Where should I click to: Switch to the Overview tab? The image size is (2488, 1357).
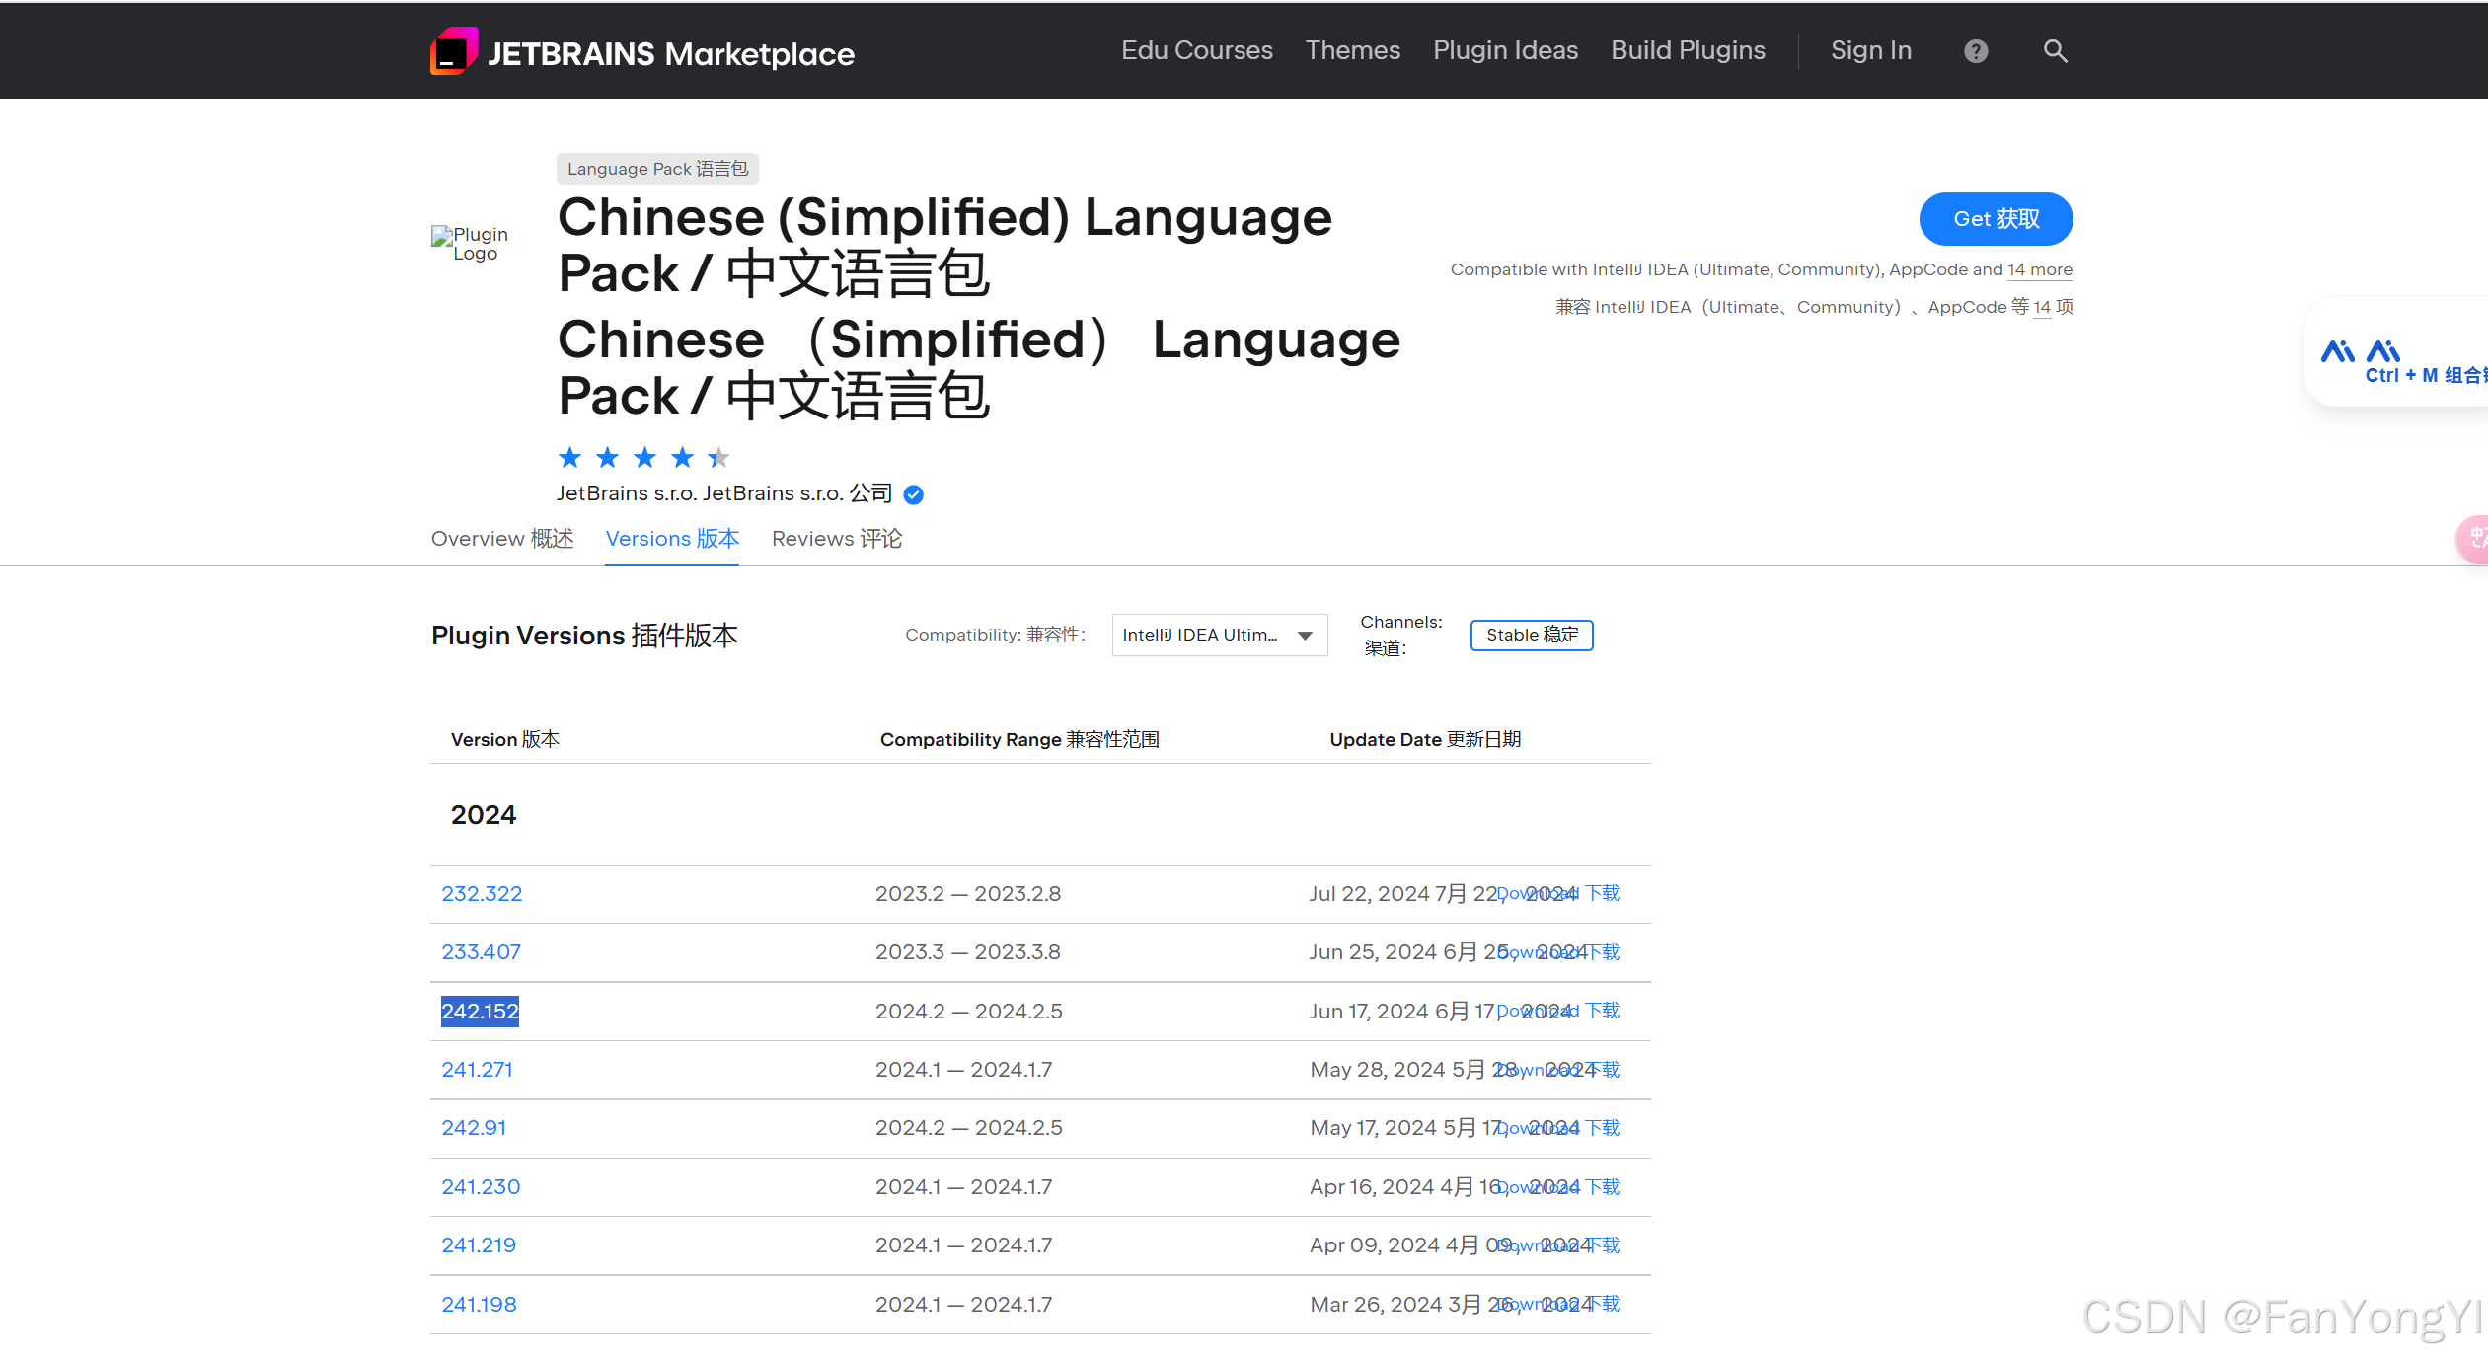(x=501, y=539)
